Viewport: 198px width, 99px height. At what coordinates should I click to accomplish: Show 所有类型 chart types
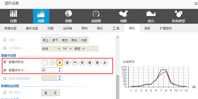pyautogui.click(x=178, y=16)
